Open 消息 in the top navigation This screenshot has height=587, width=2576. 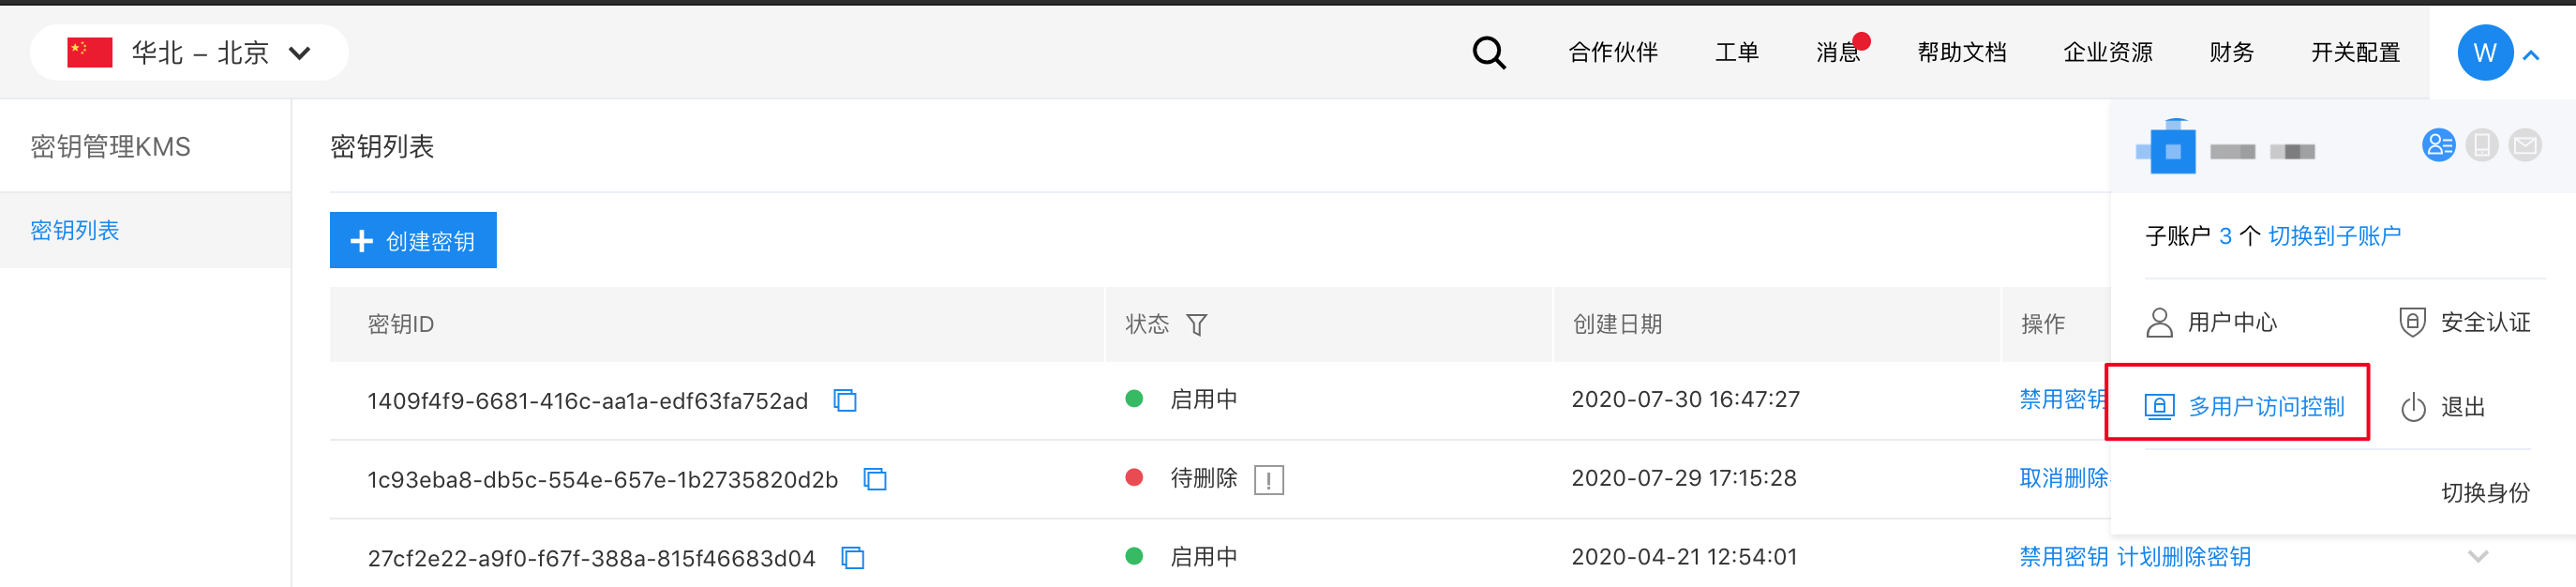1838,52
